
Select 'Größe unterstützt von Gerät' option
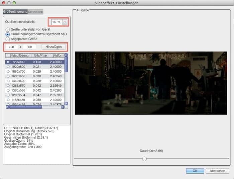point(8,29)
